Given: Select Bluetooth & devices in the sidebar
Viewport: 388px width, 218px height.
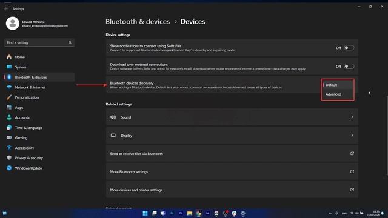Looking at the screenshot, I should pos(39,78).
